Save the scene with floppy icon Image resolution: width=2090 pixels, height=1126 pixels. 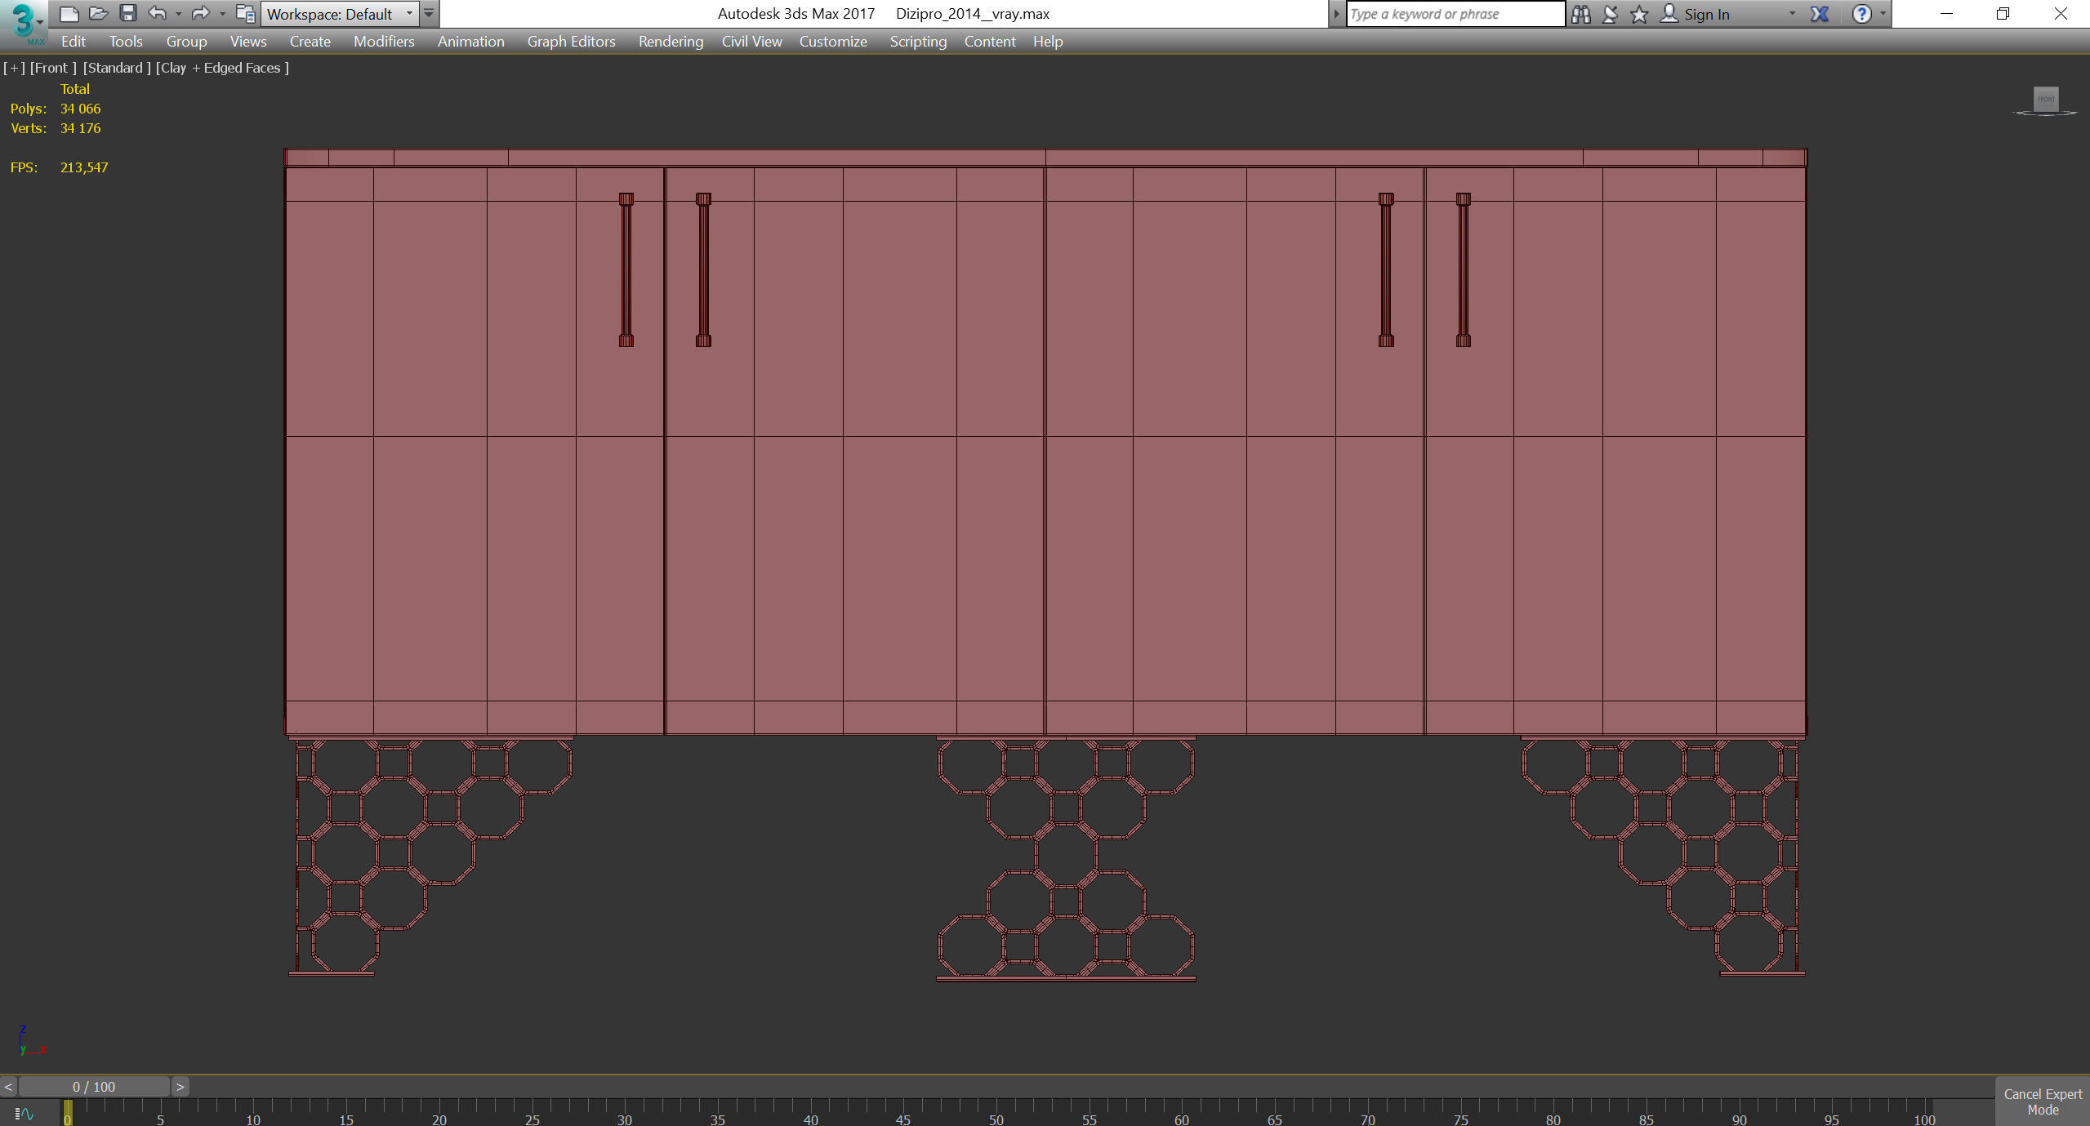tap(127, 13)
